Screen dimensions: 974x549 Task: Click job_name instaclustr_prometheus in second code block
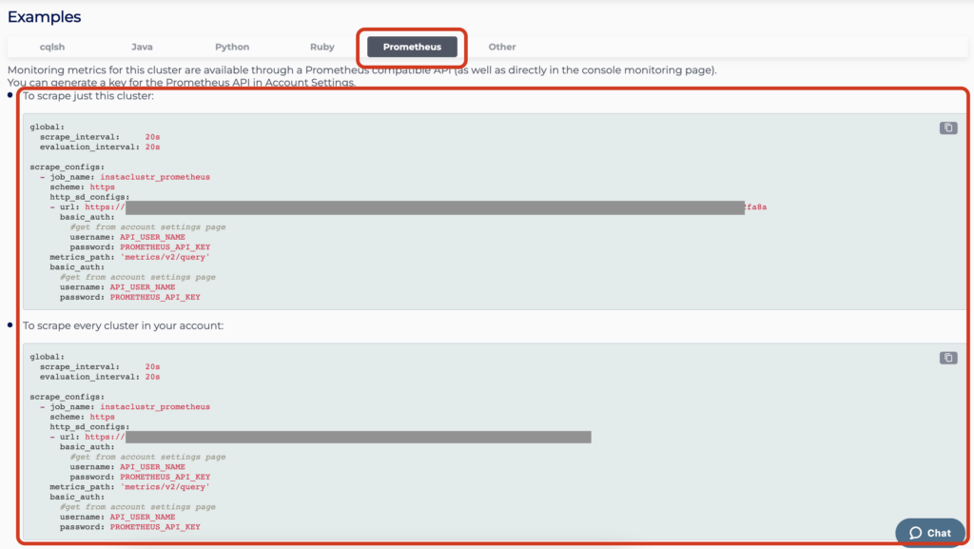point(155,407)
